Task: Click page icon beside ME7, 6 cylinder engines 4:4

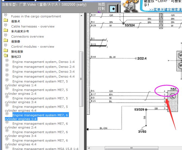Action: click(x=7, y=139)
